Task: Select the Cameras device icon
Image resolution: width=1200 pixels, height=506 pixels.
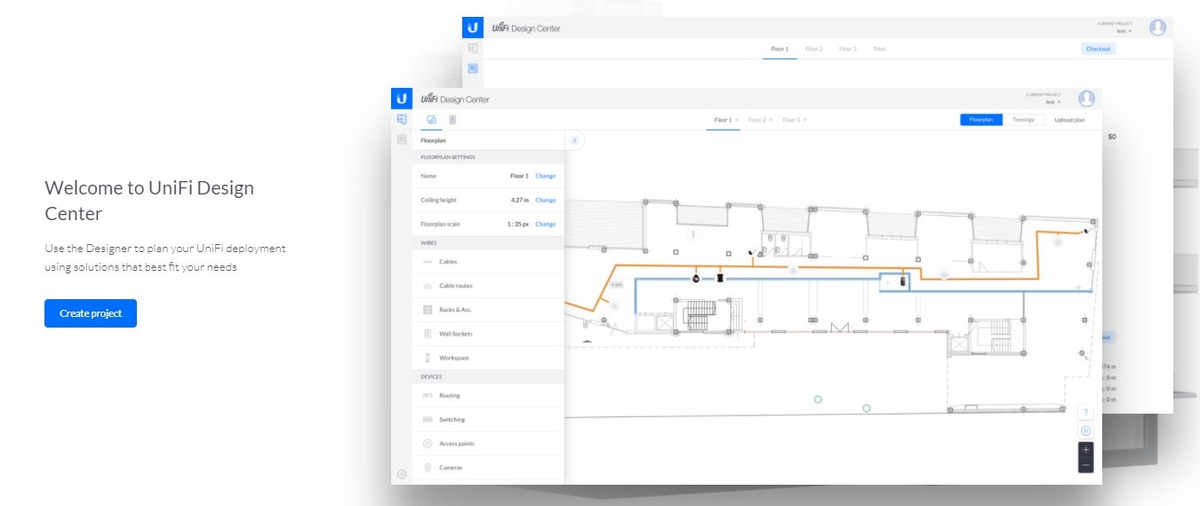Action: coord(428,467)
